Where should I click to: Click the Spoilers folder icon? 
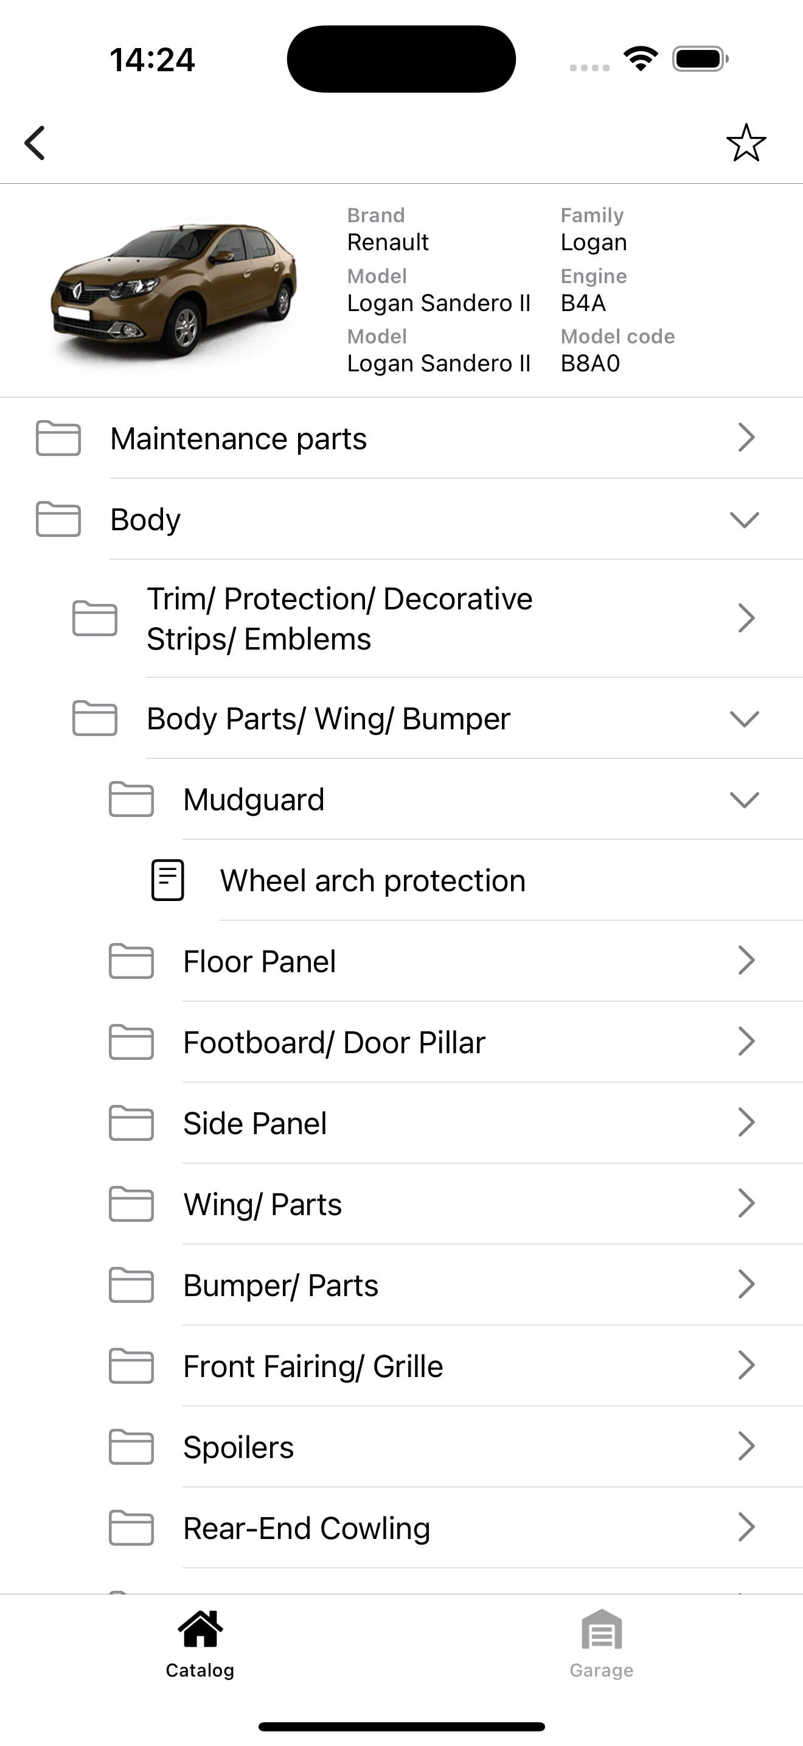click(x=131, y=1447)
